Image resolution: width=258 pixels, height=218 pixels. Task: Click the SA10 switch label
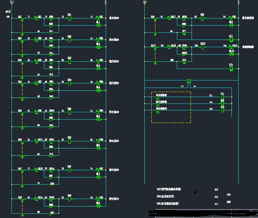point(153,46)
